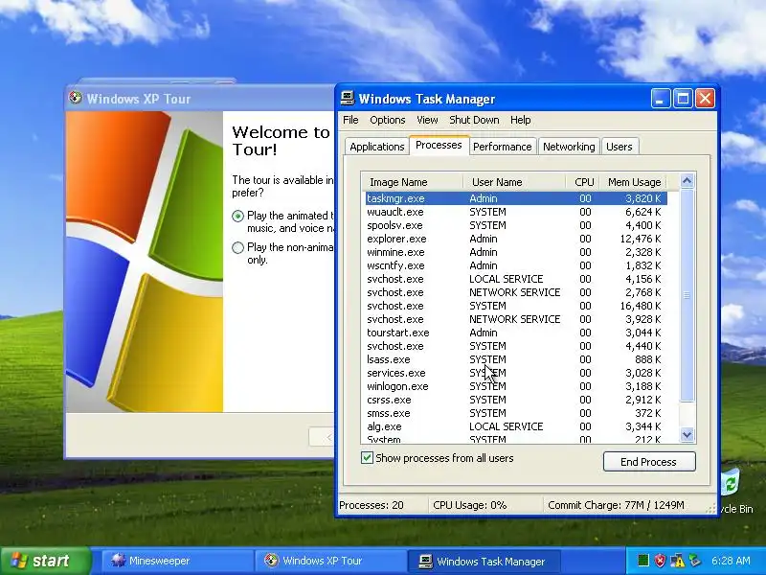Click the Windows XP Tour title bar icon
This screenshot has height=575, width=766.
pos(76,98)
